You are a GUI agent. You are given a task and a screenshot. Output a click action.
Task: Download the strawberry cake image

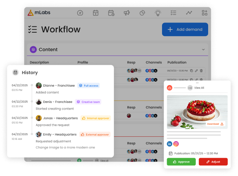216,124
